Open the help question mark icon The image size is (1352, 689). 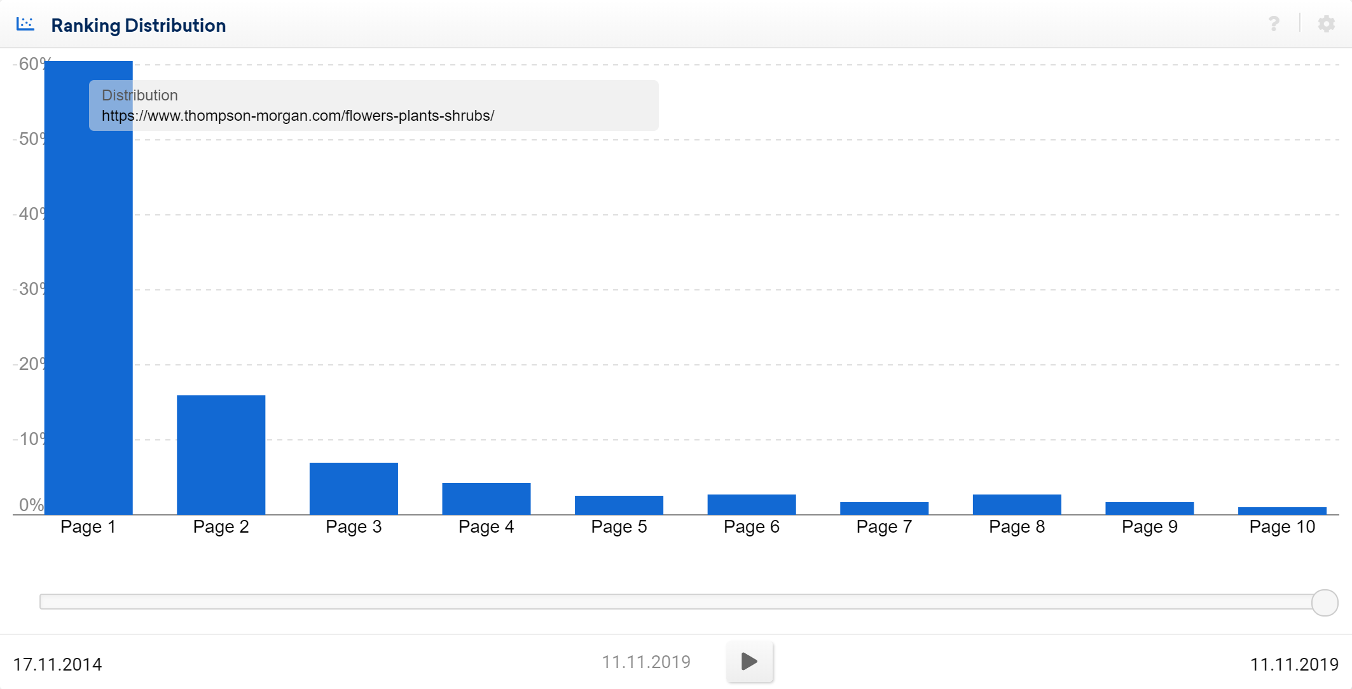coord(1274,24)
